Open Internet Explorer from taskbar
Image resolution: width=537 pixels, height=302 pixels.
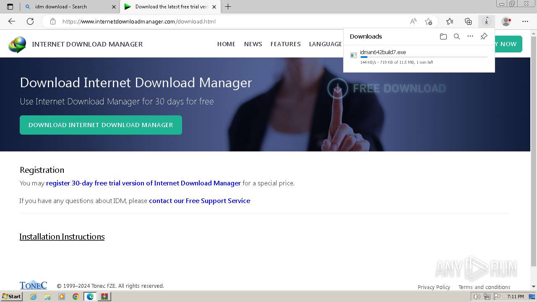coord(33,297)
